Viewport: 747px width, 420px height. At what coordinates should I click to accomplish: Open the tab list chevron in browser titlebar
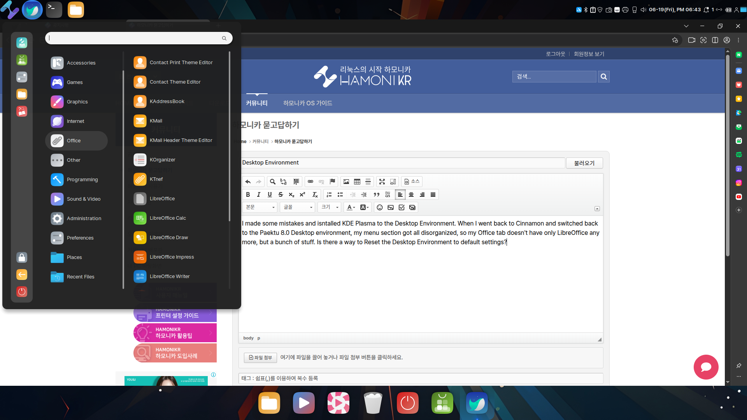click(686, 26)
